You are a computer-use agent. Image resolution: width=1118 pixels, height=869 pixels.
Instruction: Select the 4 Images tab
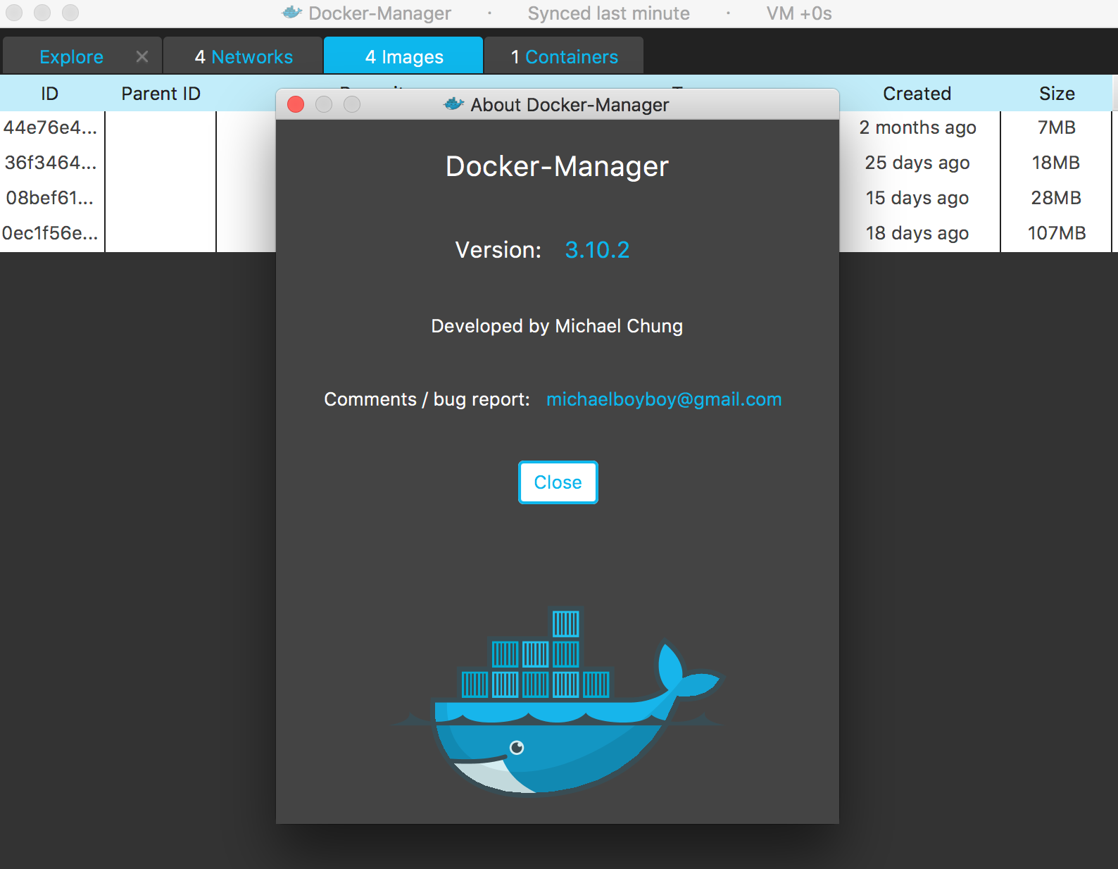click(404, 57)
